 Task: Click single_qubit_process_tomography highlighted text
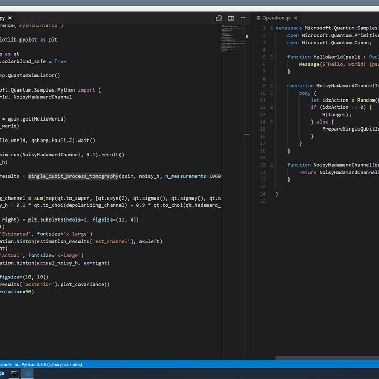coord(74,176)
